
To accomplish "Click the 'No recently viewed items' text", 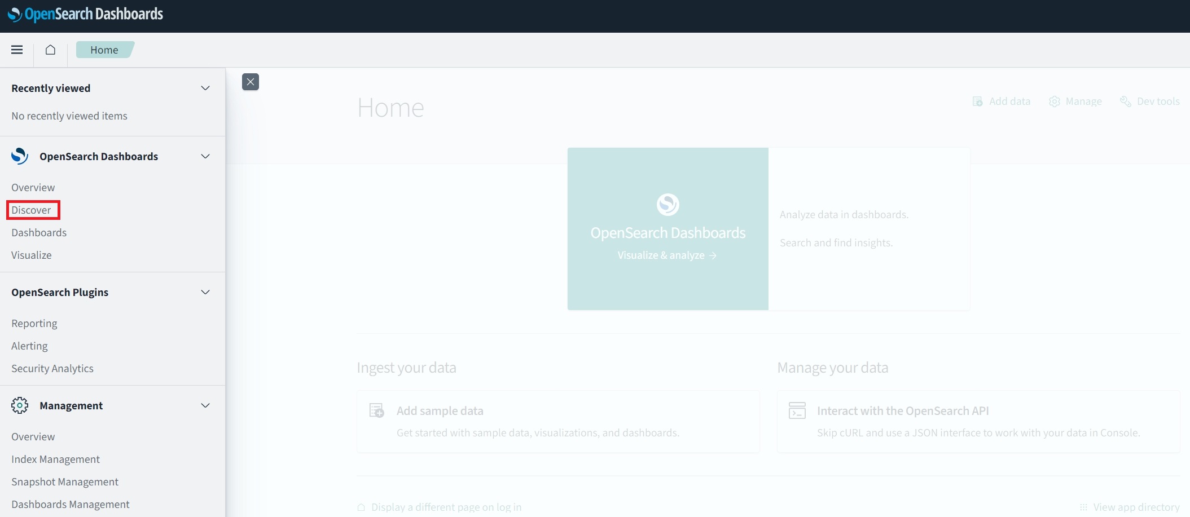I will tap(69, 116).
